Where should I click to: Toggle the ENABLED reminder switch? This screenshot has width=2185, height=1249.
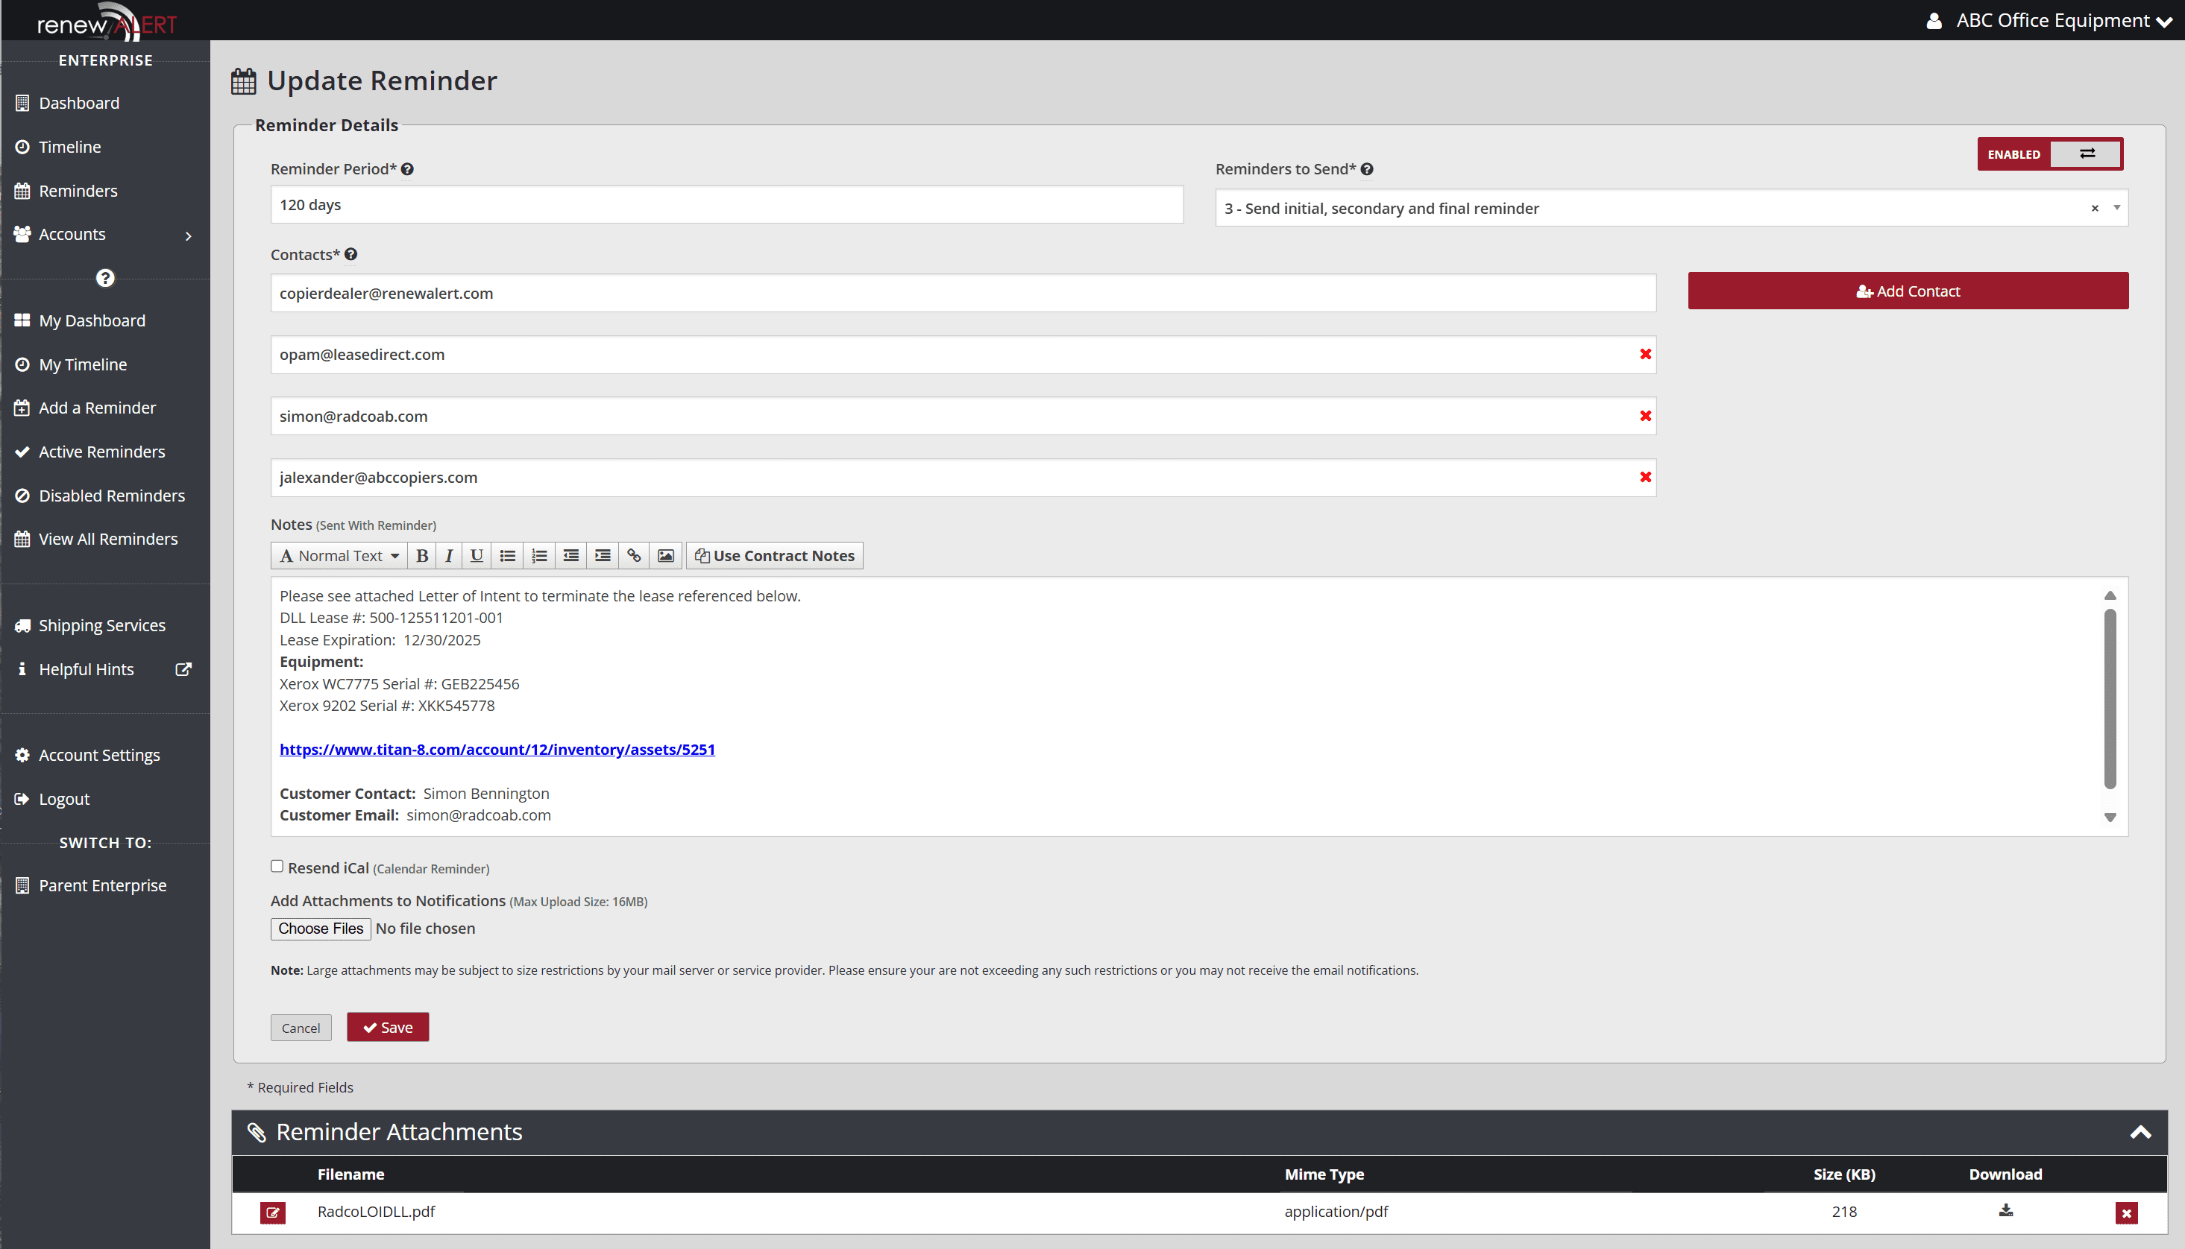2087,154
